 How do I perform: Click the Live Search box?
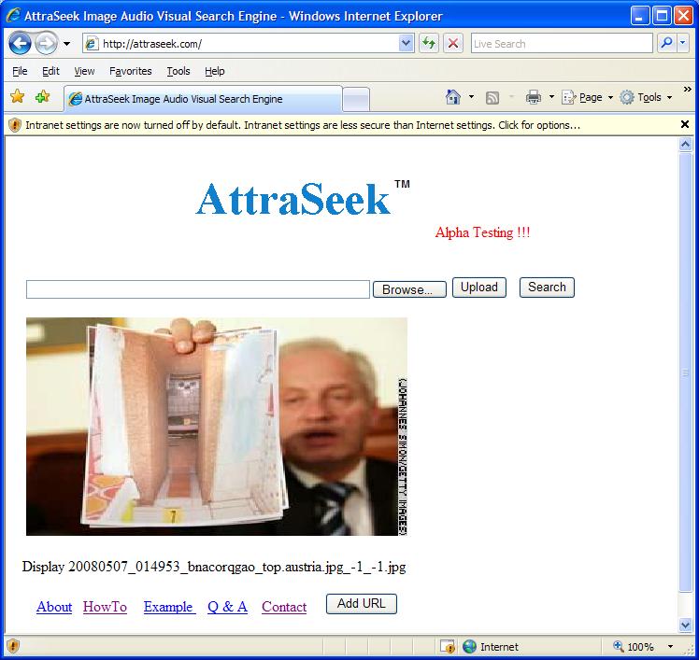(562, 44)
